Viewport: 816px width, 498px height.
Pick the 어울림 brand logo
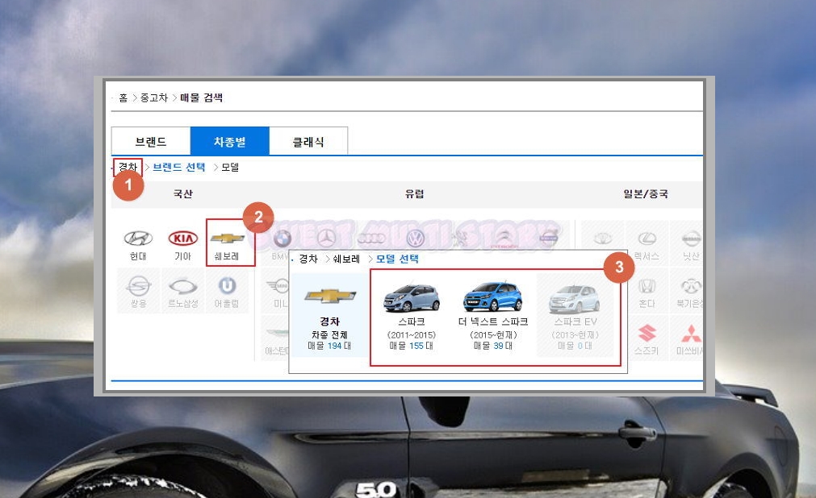227,286
